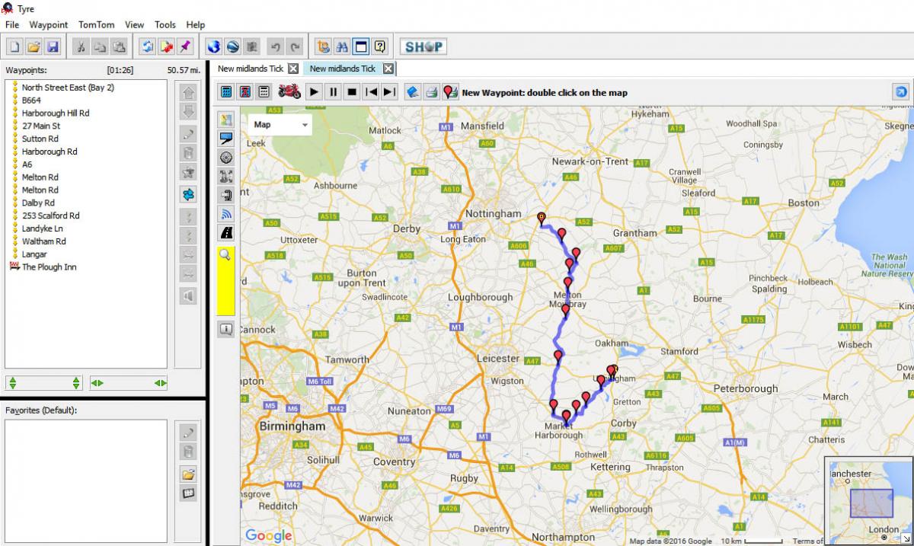Viewport: 914px width, 546px height.
Task: Click the magnifier on the yellow bar
Action: pyautogui.click(x=225, y=256)
